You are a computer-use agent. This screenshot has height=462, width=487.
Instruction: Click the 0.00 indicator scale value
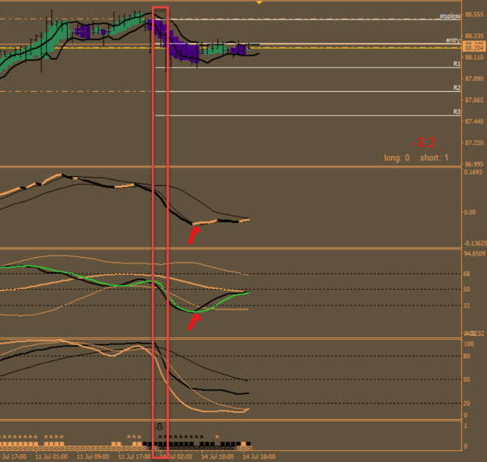(470, 212)
